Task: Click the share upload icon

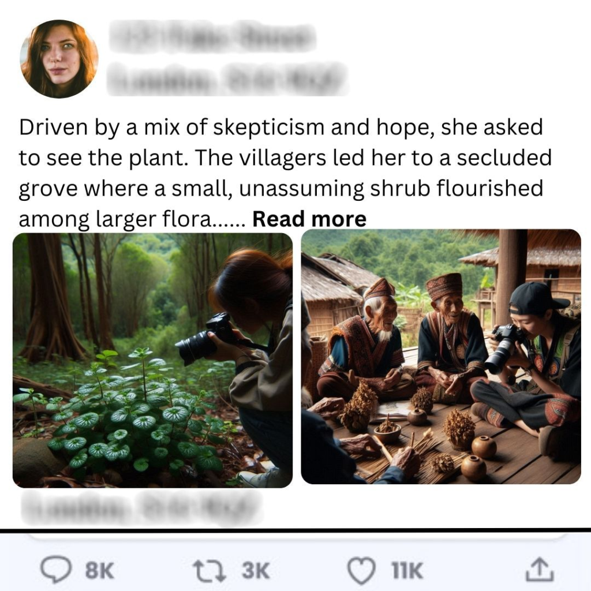Action: pyautogui.click(x=540, y=570)
